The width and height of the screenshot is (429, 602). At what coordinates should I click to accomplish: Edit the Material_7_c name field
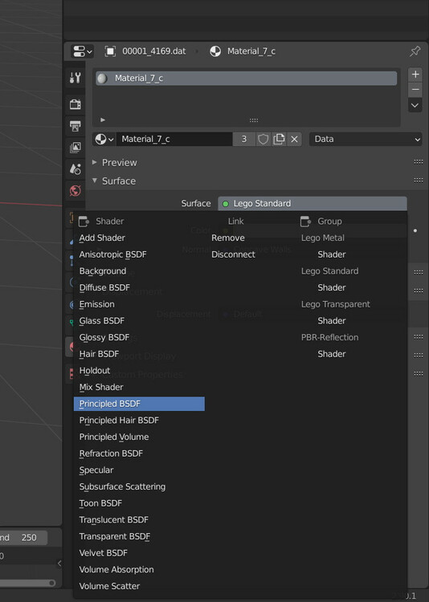pyautogui.click(x=174, y=139)
